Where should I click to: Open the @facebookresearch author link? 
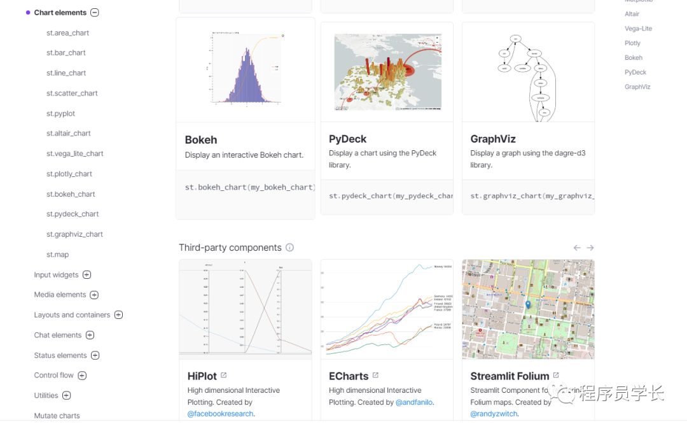(220, 413)
